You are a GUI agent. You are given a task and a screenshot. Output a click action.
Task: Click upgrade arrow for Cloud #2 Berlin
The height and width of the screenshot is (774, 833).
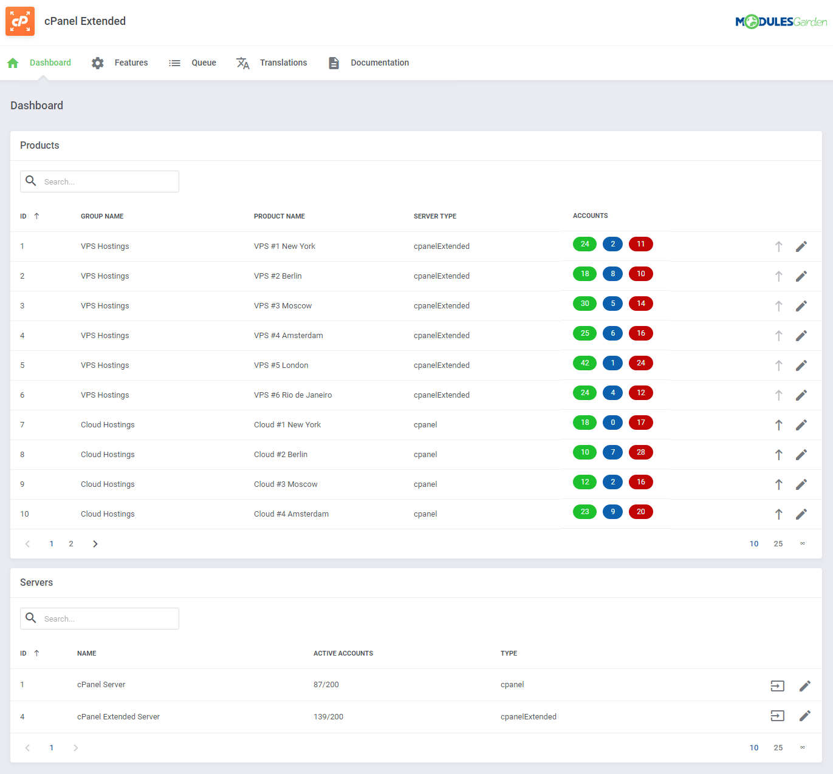click(x=778, y=455)
